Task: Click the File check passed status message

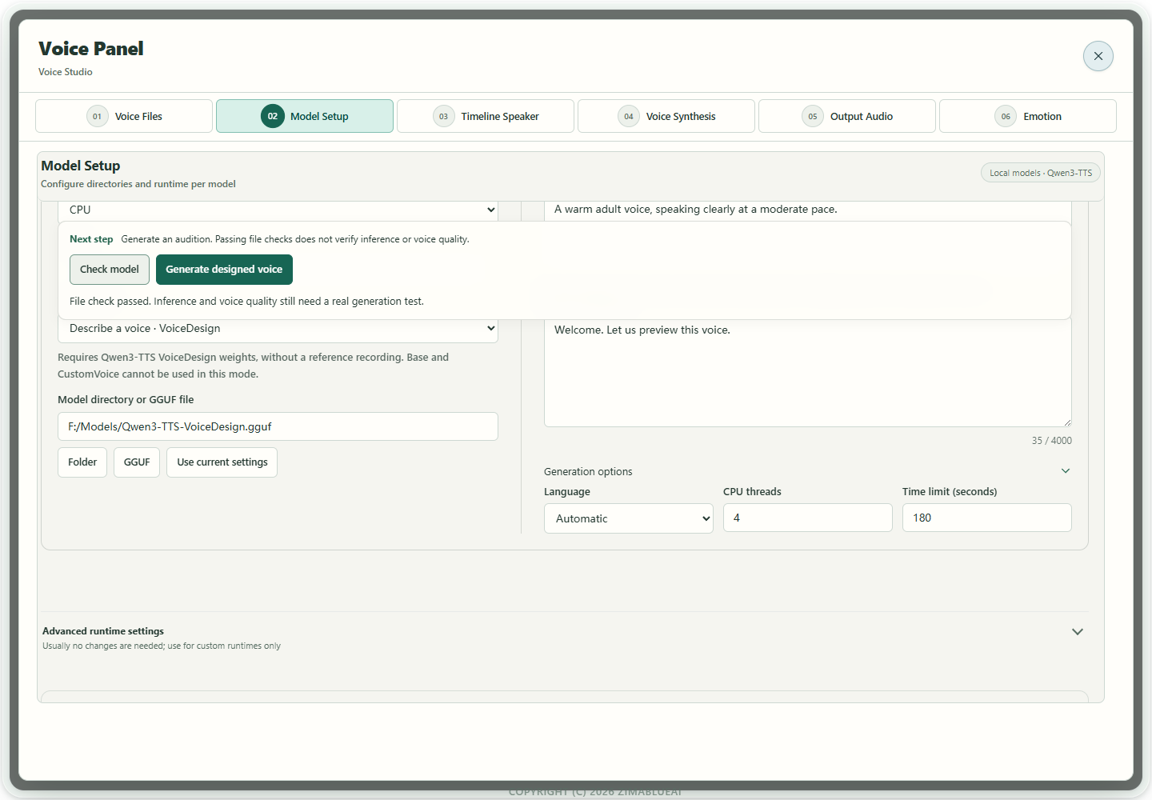Action: (x=246, y=302)
